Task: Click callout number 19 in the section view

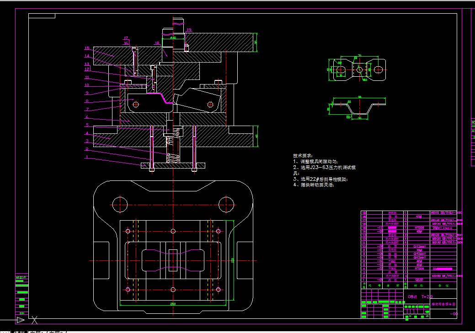Action: pyautogui.click(x=189, y=30)
